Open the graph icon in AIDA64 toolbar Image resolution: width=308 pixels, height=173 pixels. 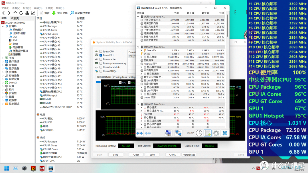tap(33, 13)
